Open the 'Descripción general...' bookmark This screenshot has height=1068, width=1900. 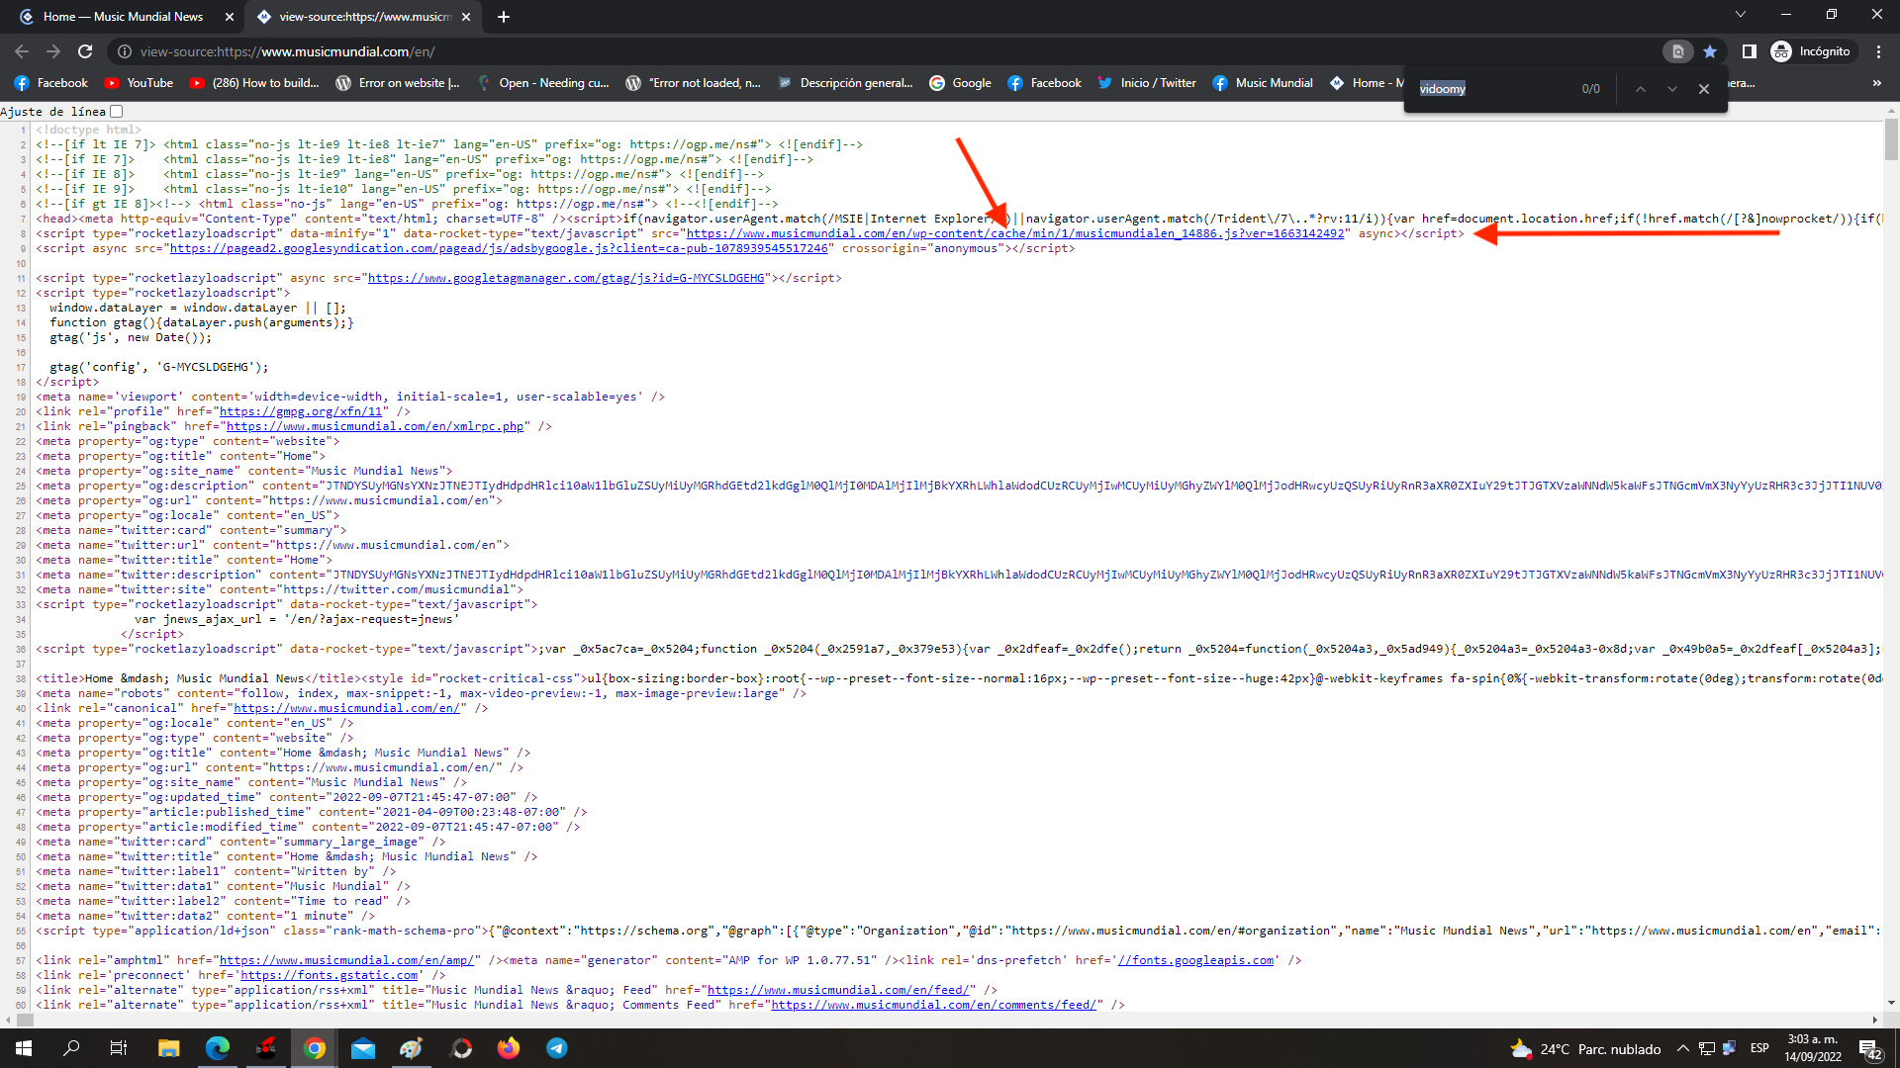tap(845, 83)
